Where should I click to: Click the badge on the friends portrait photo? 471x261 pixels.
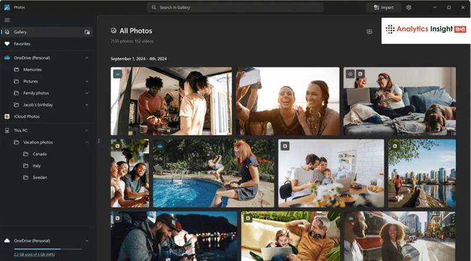pos(117,146)
